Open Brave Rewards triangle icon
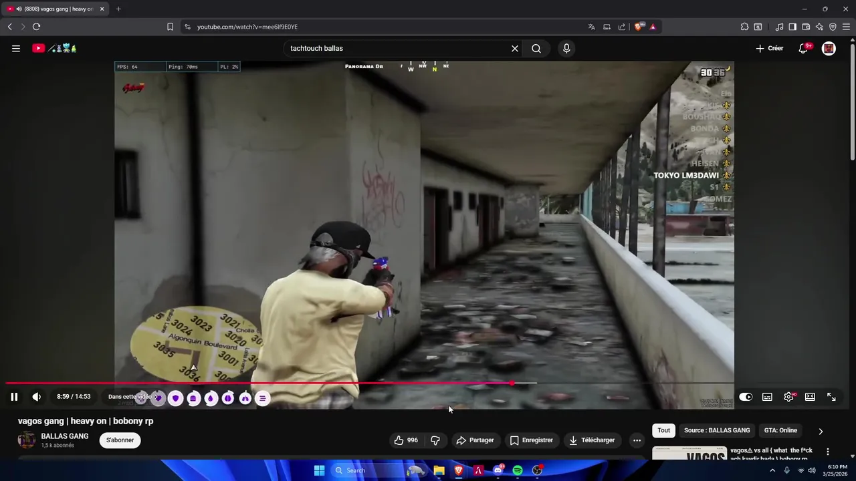Screen dimensions: 856x481 [653, 27]
